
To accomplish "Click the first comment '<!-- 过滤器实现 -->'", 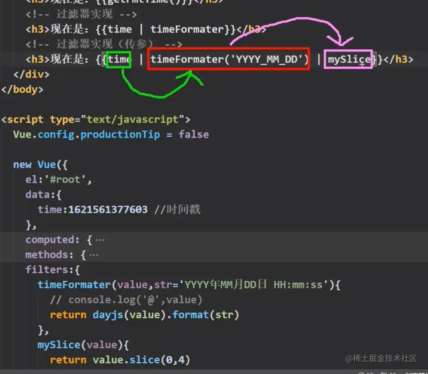I will [81, 14].
